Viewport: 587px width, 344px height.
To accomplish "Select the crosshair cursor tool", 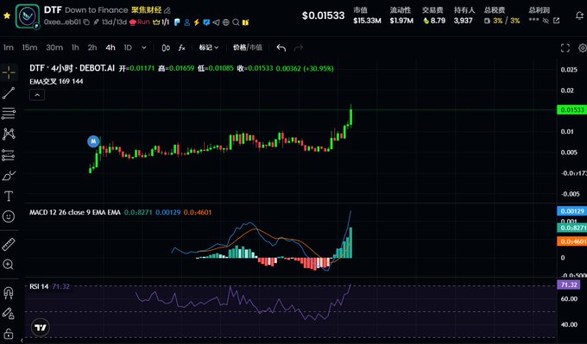I will click(9, 72).
